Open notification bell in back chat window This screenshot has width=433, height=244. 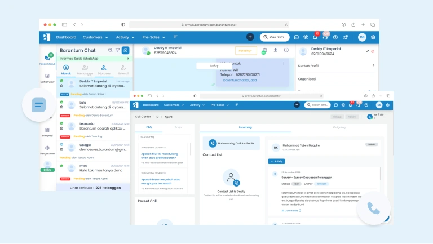(x=315, y=37)
